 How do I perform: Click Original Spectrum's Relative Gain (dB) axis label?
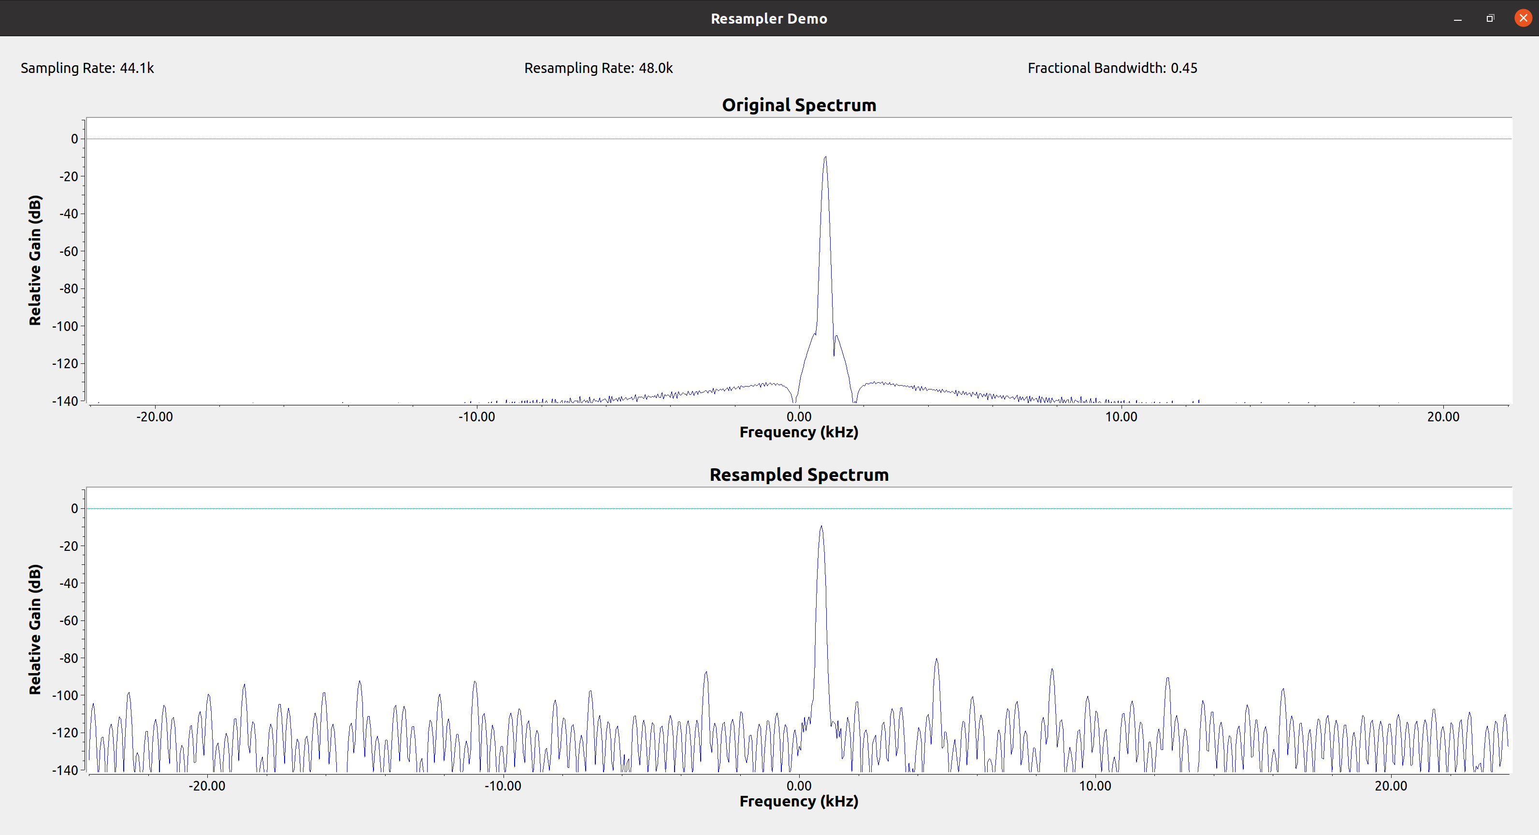[x=35, y=260]
